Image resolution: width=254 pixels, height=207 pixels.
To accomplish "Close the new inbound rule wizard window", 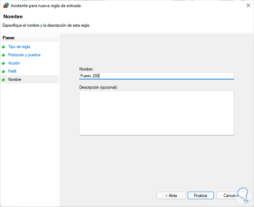I will (x=248, y=6).
